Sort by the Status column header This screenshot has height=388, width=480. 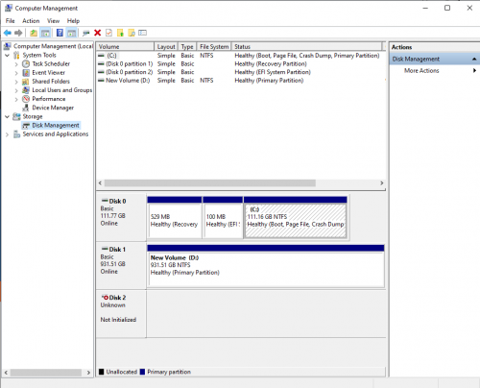click(x=306, y=47)
